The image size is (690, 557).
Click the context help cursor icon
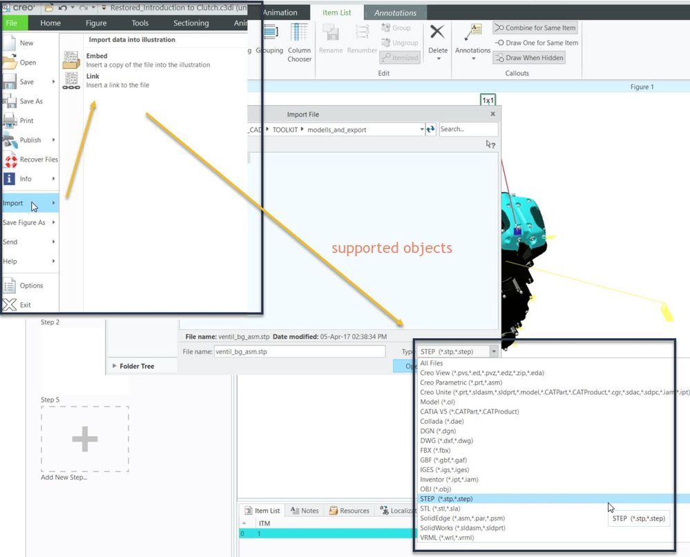click(490, 145)
